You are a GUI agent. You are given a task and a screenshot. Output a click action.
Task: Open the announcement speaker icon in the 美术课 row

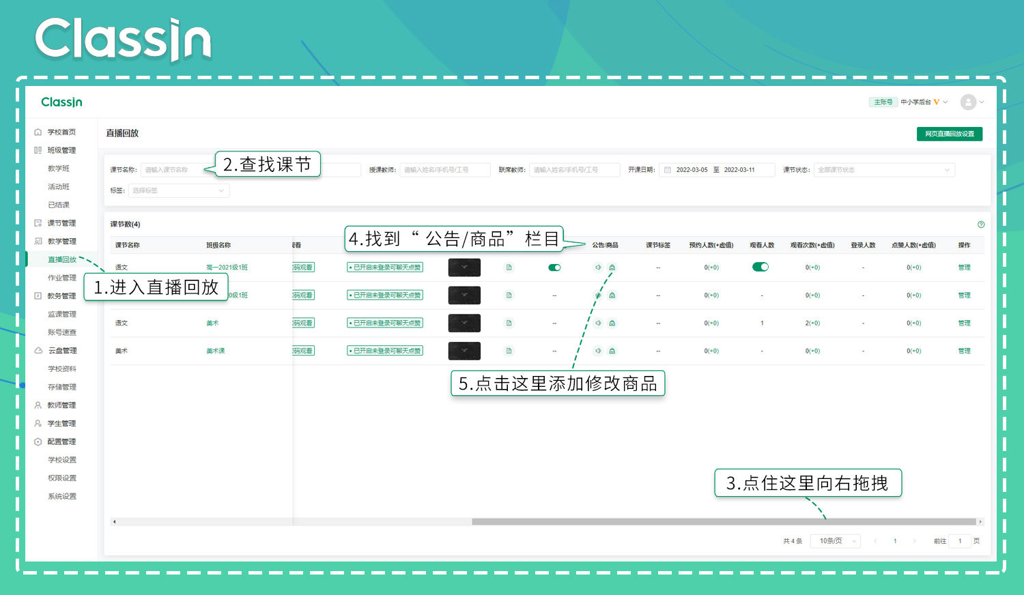tap(598, 351)
